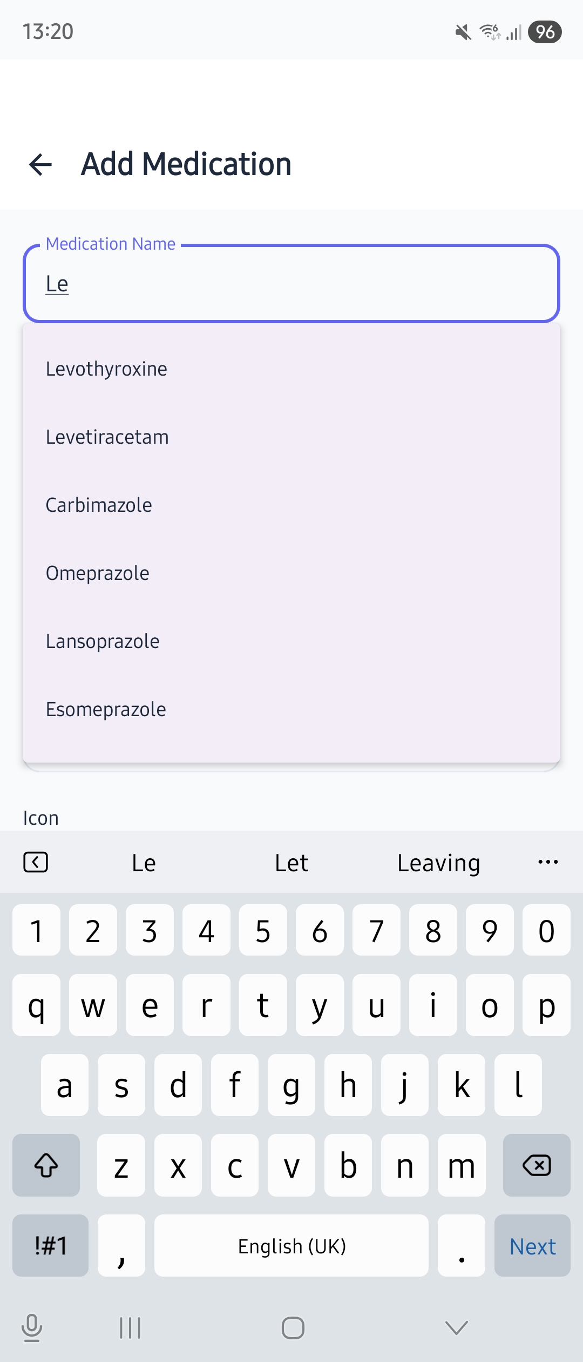Tap the Next button on the keyboard
The image size is (583, 1362).
tap(532, 1246)
